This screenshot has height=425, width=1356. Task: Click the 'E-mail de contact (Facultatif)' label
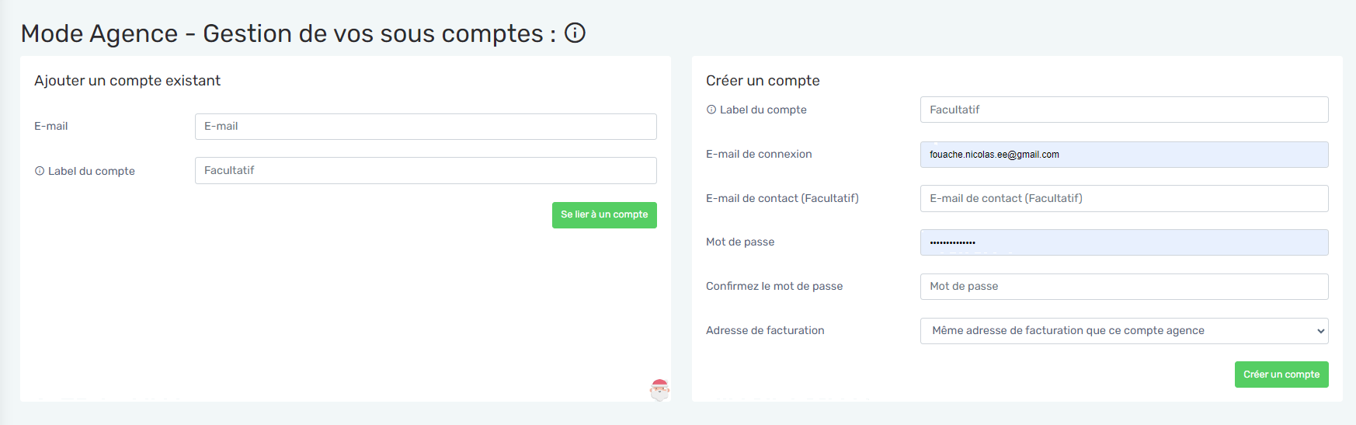[782, 198]
